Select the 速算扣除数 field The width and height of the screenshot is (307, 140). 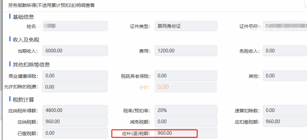[285, 110]
